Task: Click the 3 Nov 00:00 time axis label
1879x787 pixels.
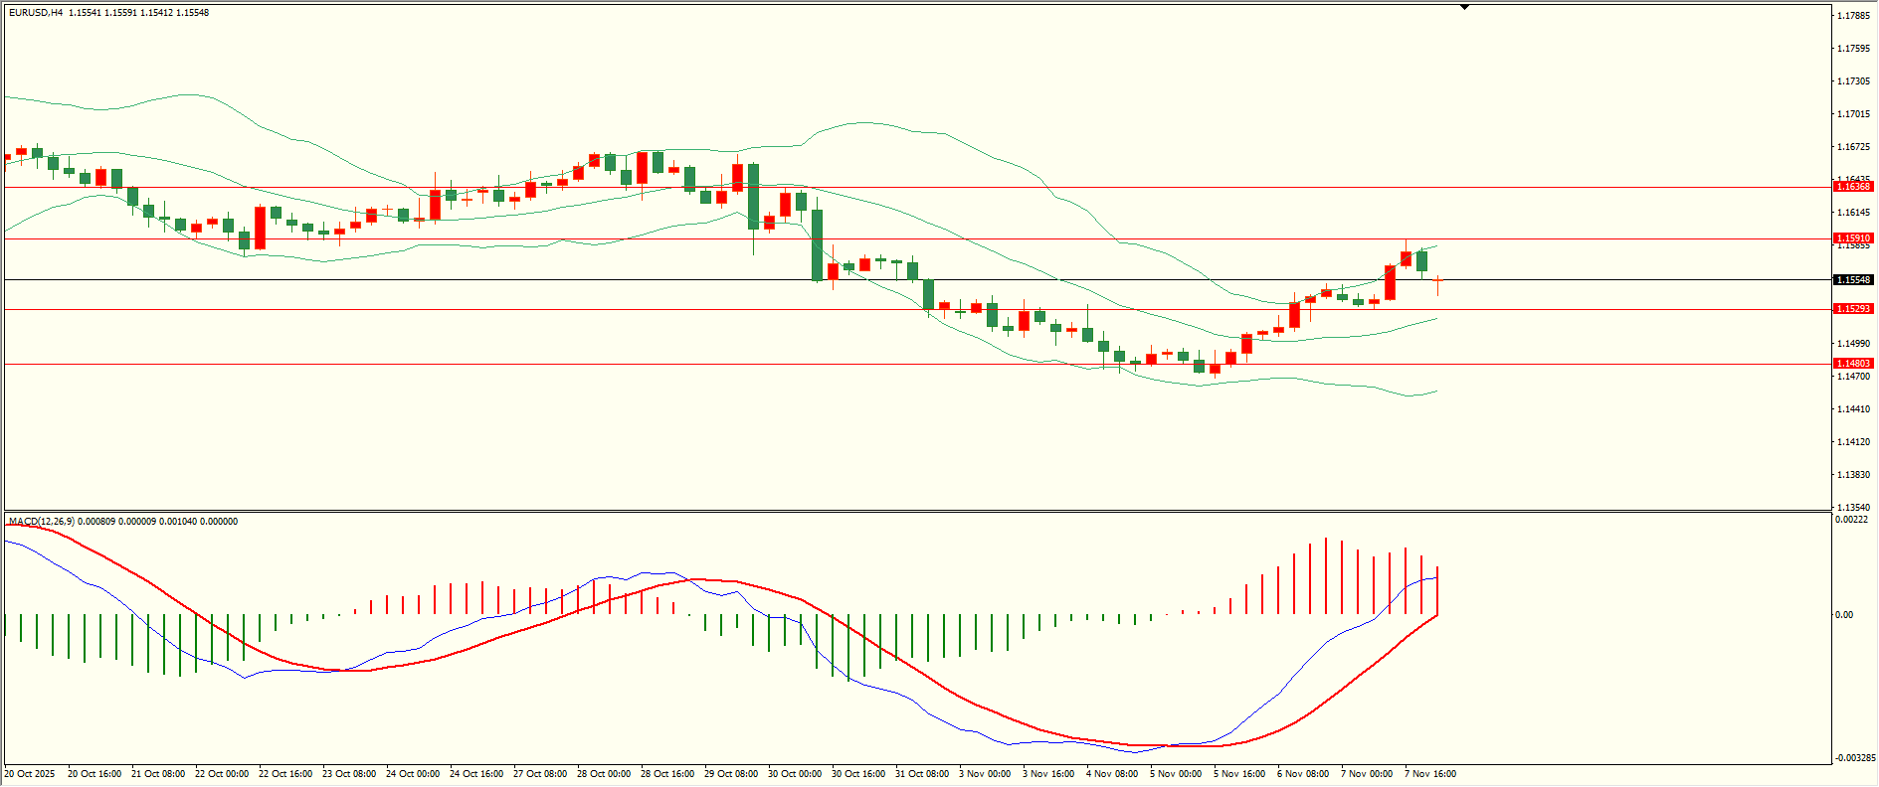Action: (x=985, y=774)
